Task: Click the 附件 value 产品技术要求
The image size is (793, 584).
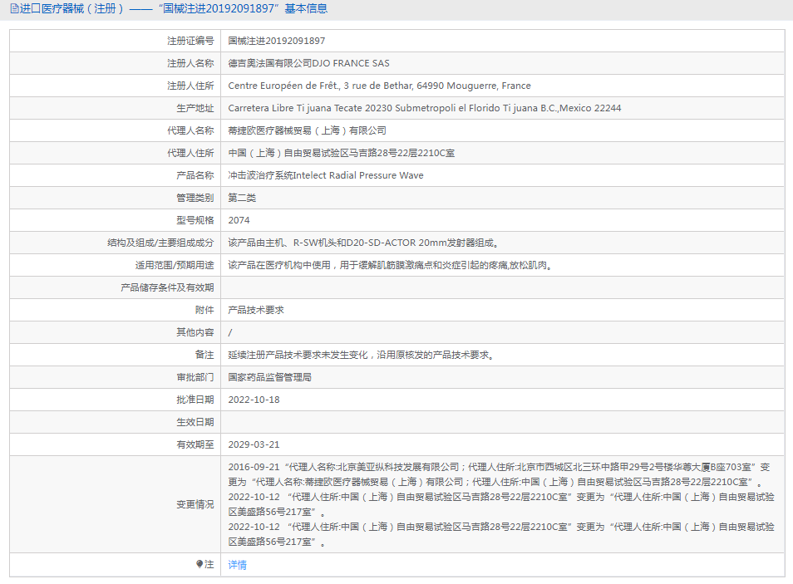Action: (x=254, y=309)
